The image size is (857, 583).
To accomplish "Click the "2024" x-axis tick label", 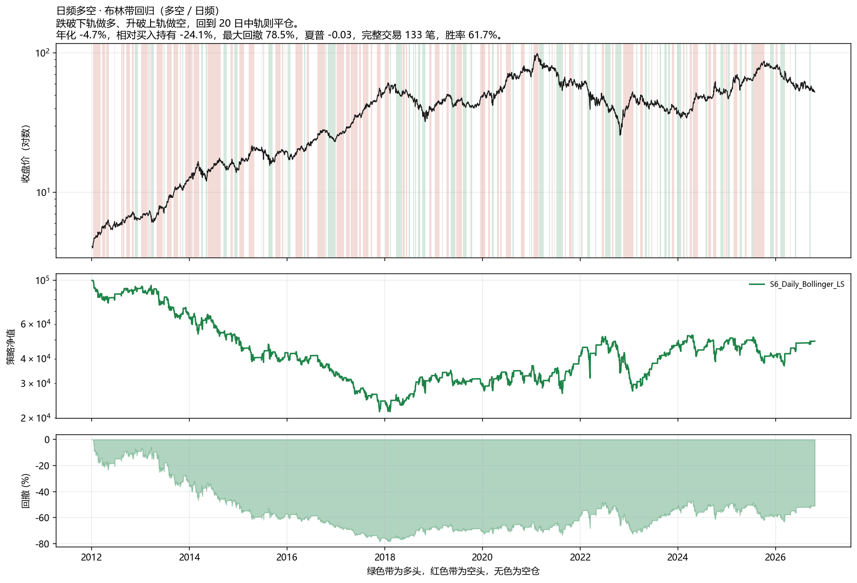I will tap(677, 557).
